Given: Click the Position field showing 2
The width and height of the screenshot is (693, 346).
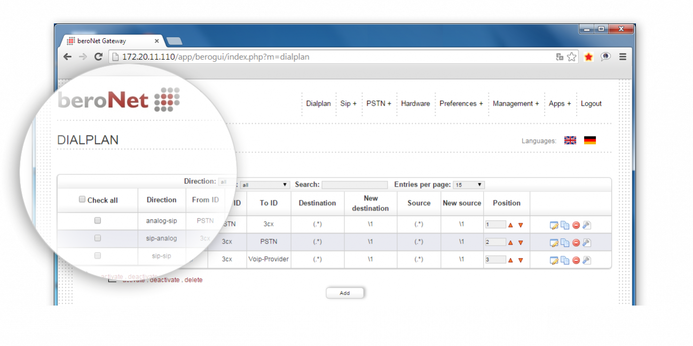Looking at the screenshot, I should coord(495,243).
